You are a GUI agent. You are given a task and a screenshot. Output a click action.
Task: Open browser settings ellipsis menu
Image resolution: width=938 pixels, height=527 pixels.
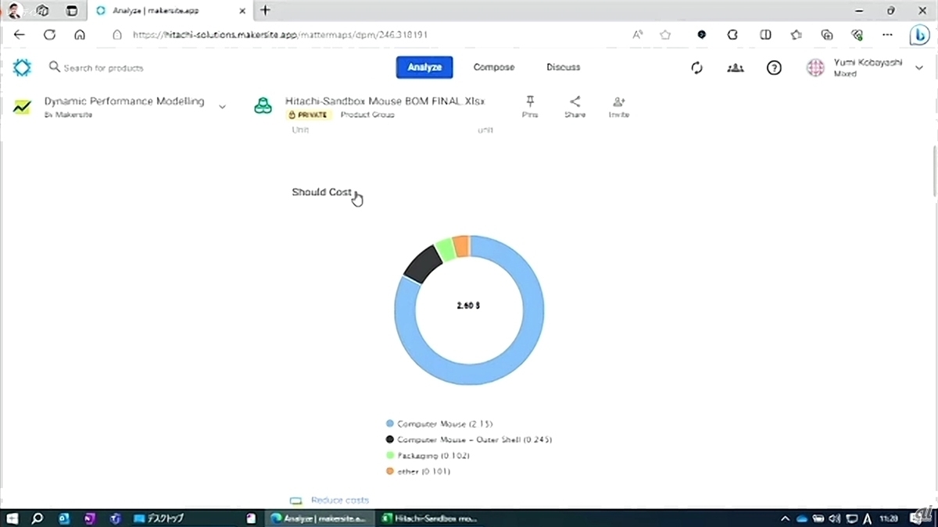click(887, 34)
